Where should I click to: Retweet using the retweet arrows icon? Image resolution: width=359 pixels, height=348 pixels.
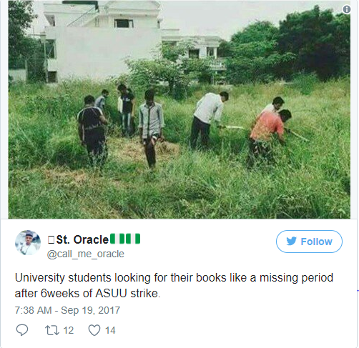(52, 330)
